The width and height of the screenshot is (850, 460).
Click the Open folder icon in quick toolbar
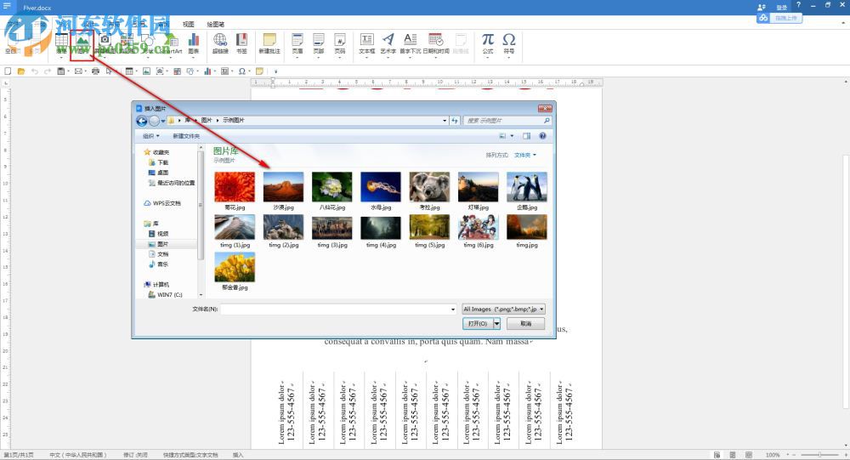tap(21, 71)
